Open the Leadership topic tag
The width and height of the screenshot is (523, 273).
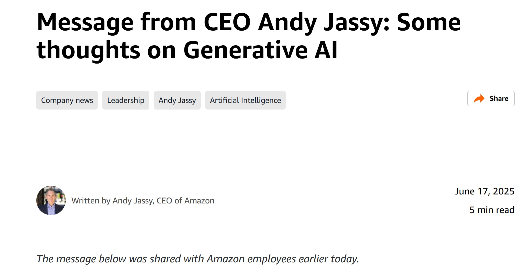point(126,100)
